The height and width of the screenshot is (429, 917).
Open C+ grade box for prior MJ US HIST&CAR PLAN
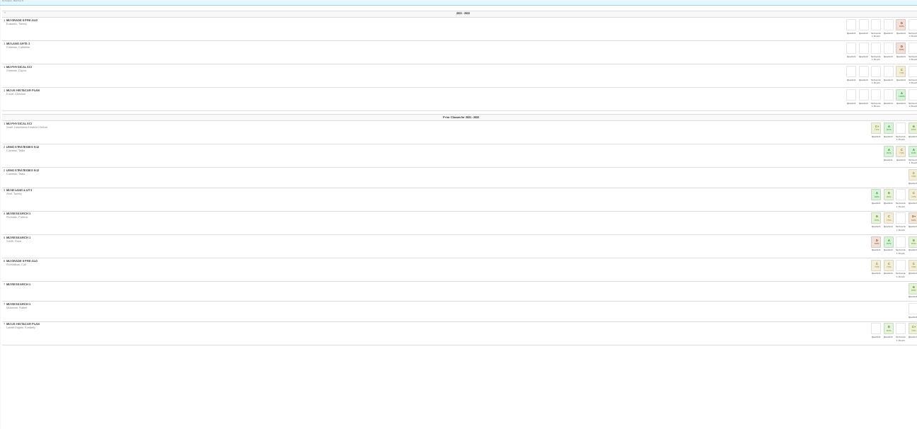point(913,328)
